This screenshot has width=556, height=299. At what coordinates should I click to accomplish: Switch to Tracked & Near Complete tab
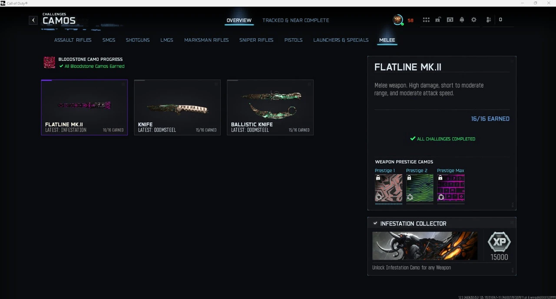coord(296,20)
